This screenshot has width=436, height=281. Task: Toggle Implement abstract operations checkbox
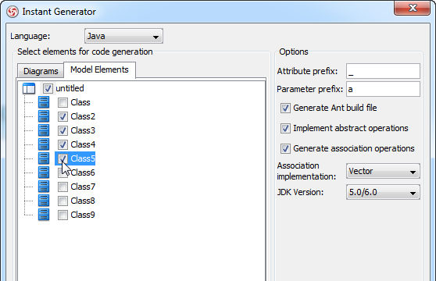click(x=285, y=128)
